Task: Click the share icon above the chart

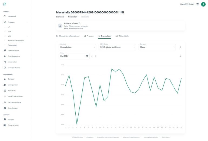Action: click(x=180, y=56)
